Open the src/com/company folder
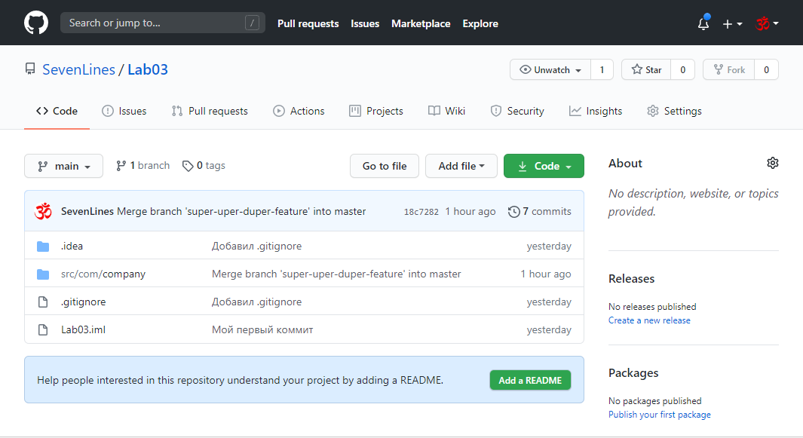The width and height of the screenshot is (803, 438). pyautogui.click(x=103, y=274)
